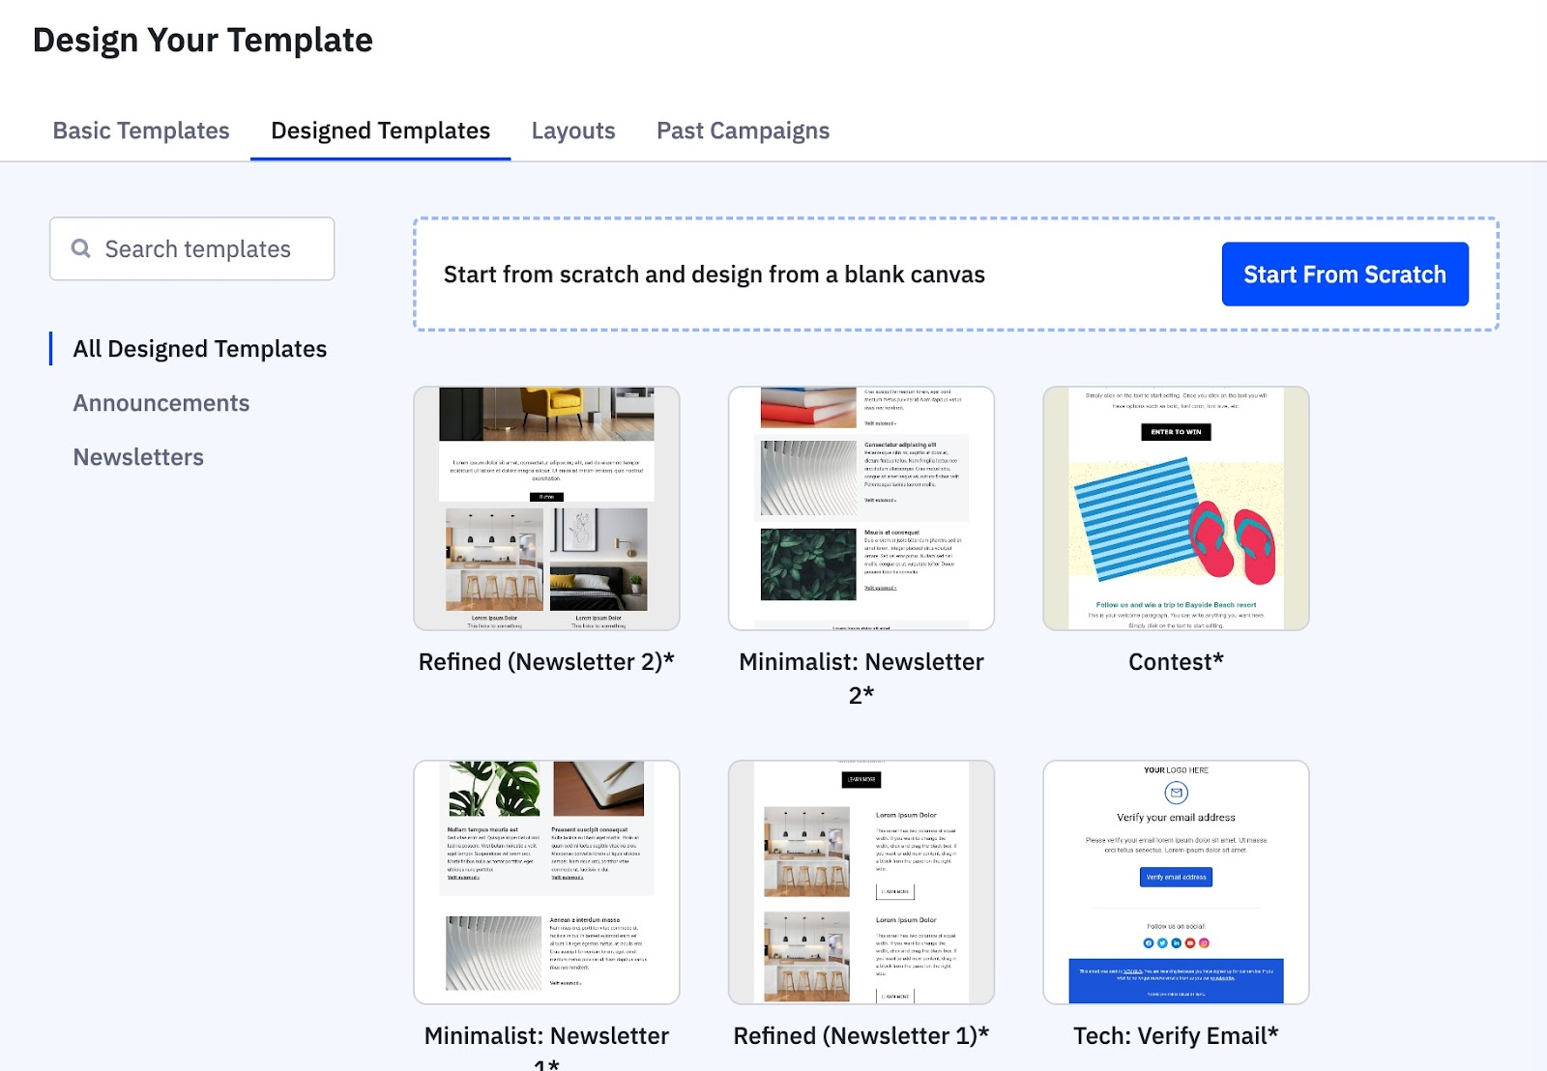Click the Minimalist: Newsletter 2* title text
The width and height of the screenshot is (1547, 1071).
(x=861, y=677)
